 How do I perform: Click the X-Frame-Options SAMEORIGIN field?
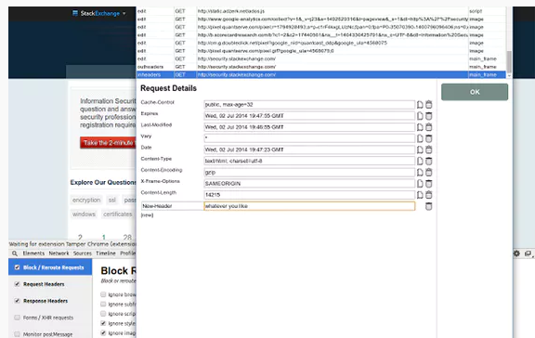point(309,184)
